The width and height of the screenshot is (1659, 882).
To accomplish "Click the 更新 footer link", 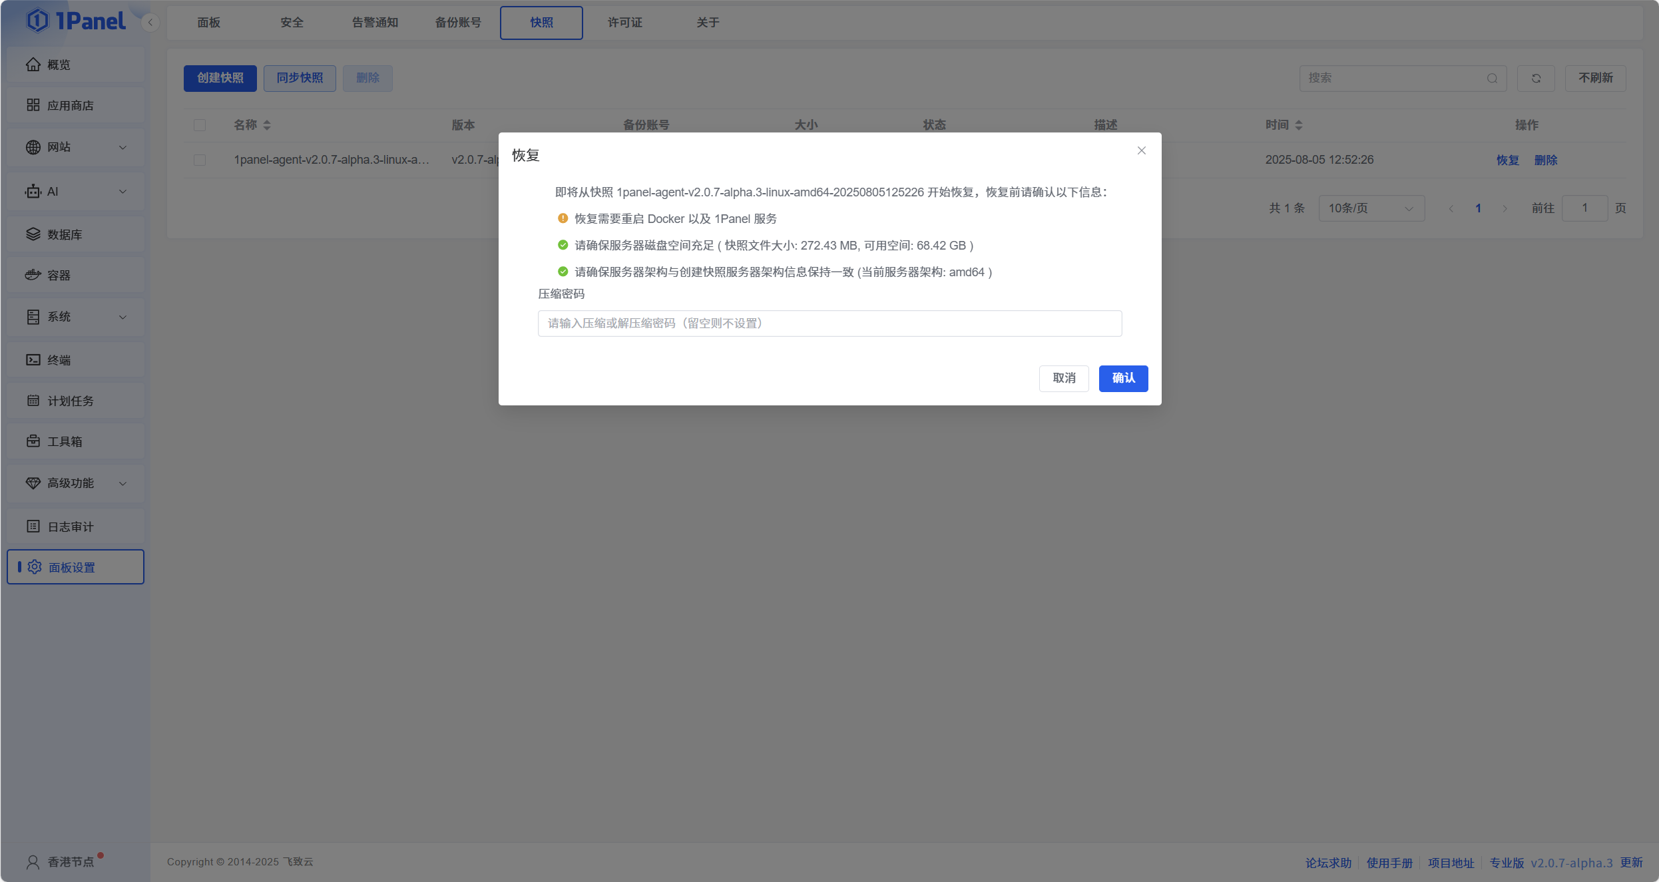I will click(1631, 863).
